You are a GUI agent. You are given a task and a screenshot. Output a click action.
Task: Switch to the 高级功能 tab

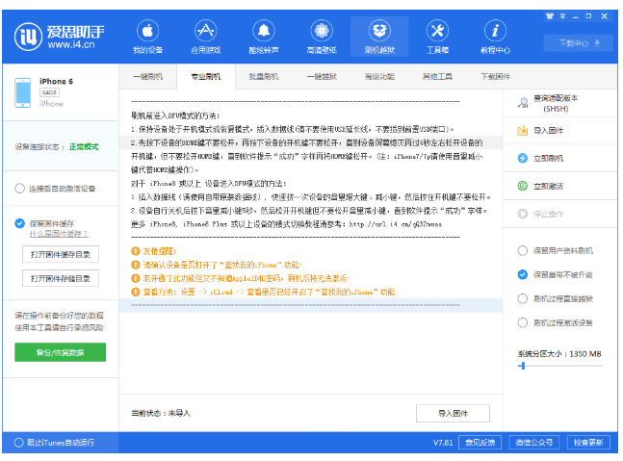[x=379, y=76]
